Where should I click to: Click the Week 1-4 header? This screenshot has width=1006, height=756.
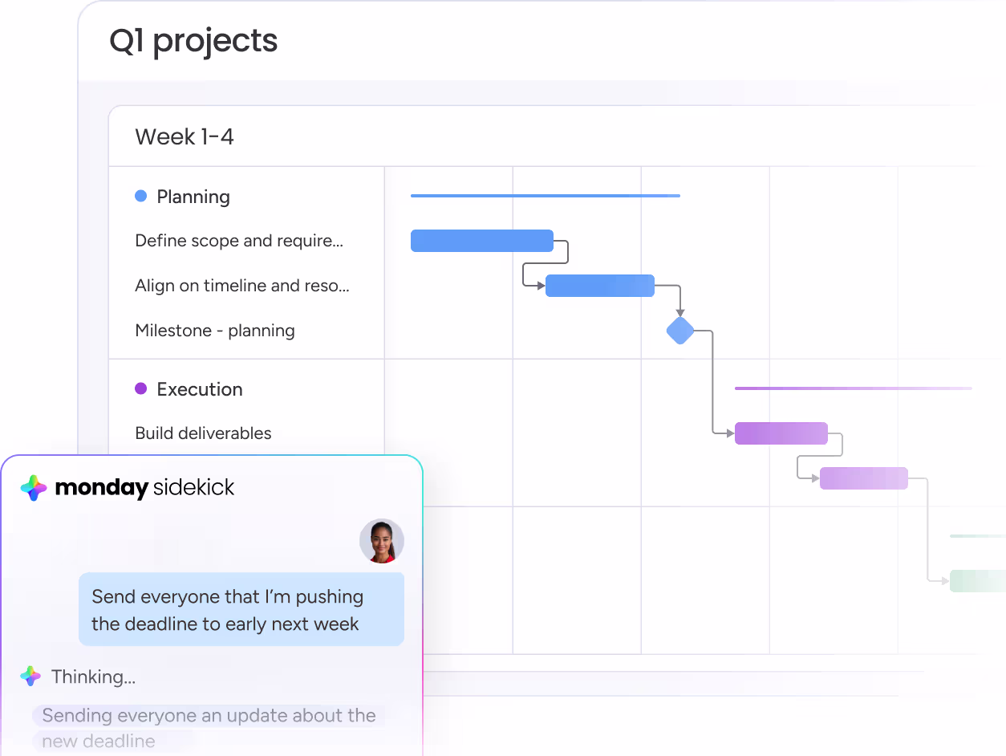click(x=185, y=137)
